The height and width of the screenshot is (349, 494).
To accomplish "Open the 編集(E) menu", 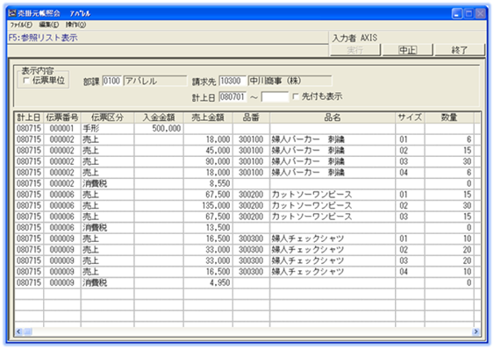I will click(x=49, y=25).
